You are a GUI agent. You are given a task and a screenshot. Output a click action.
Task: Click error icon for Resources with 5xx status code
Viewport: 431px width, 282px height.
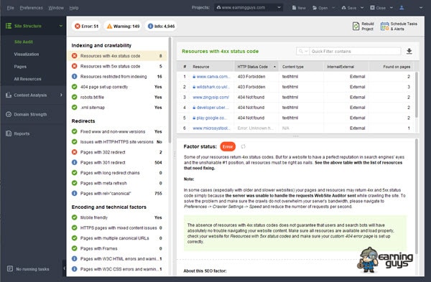[x=74, y=66]
